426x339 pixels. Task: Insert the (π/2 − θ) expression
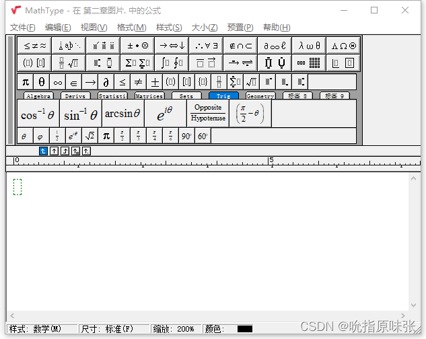pos(250,114)
